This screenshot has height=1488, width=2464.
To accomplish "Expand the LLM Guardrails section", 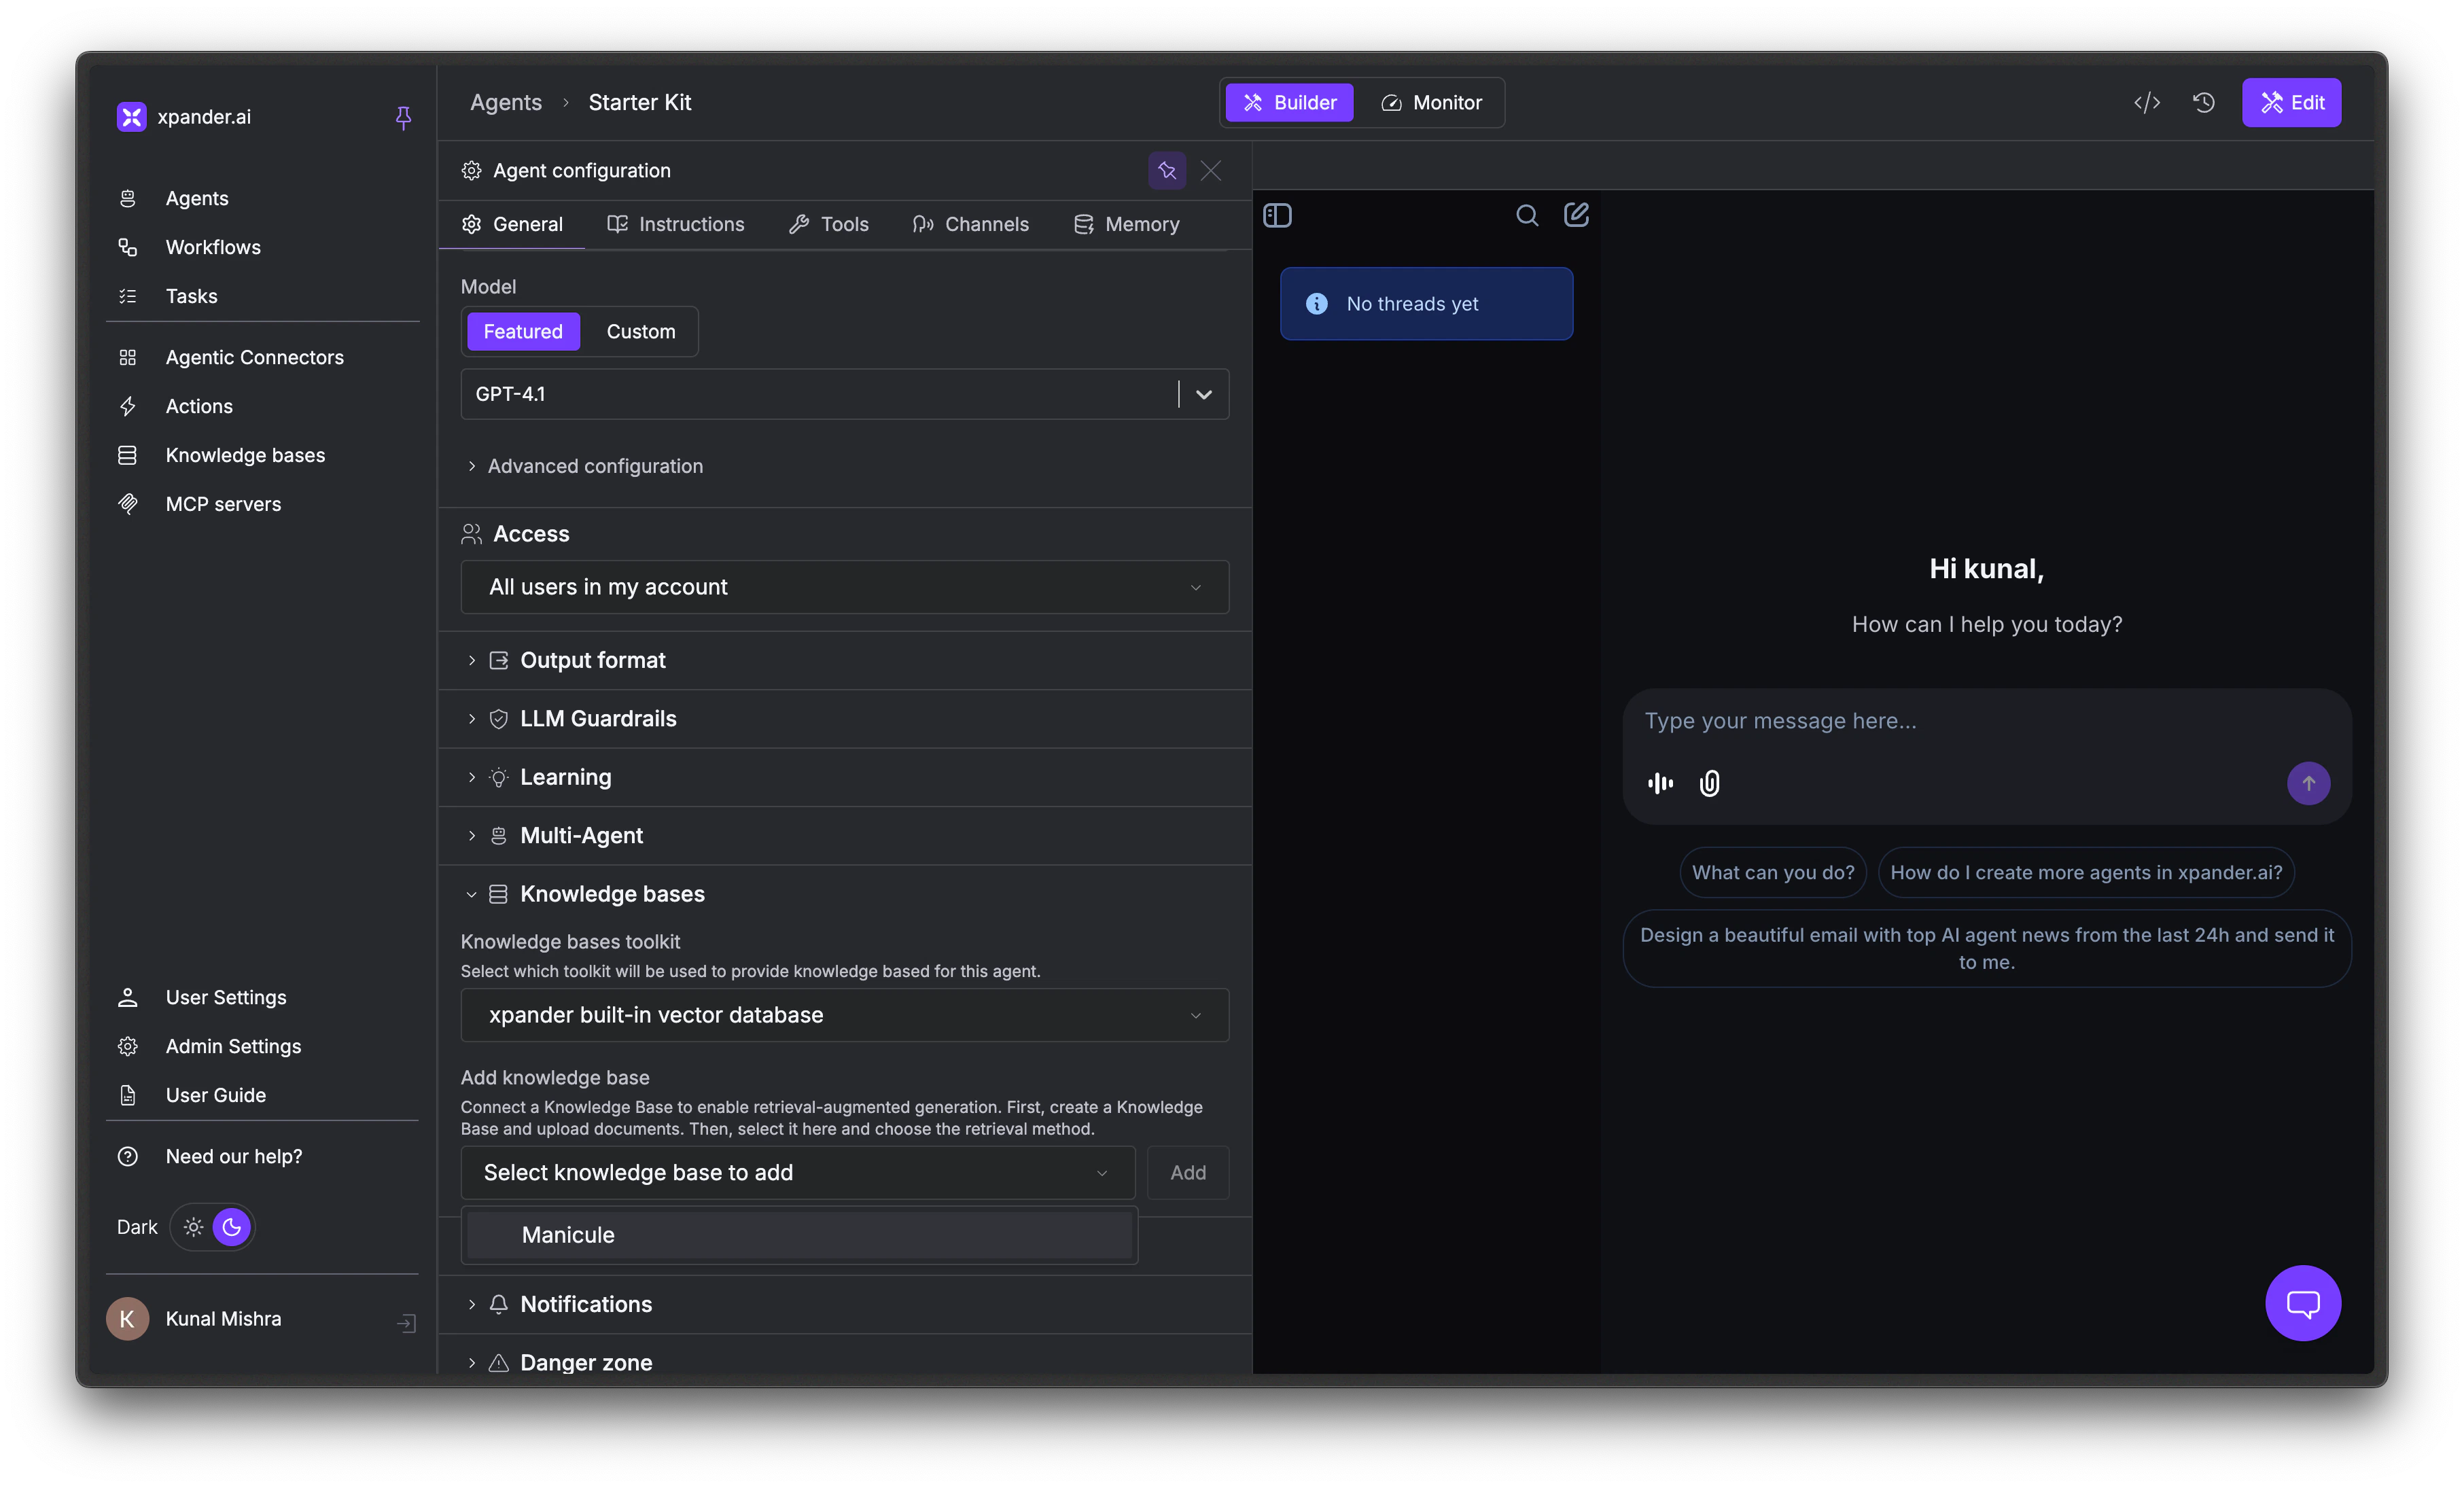I will pyautogui.click(x=597, y=718).
